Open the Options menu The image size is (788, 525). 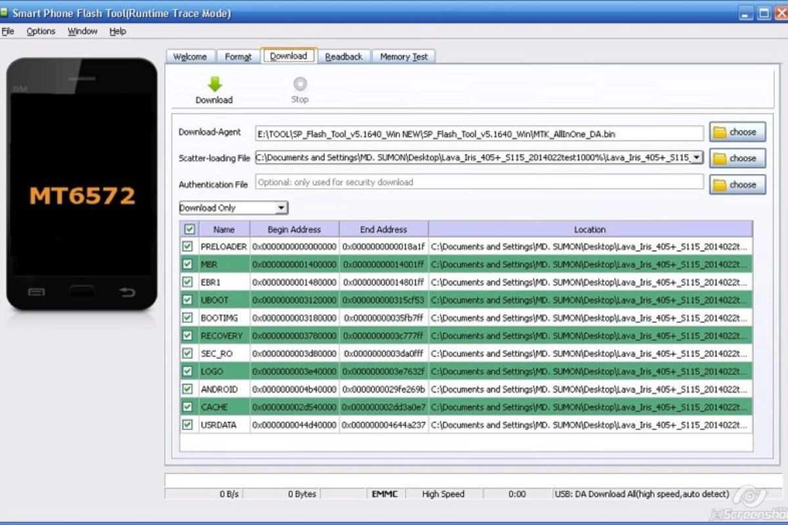pyautogui.click(x=41, y=31)
